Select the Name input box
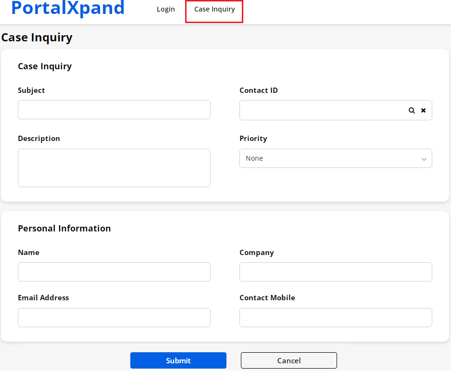Viewport: 451px width, 371px height. (114, 272)
